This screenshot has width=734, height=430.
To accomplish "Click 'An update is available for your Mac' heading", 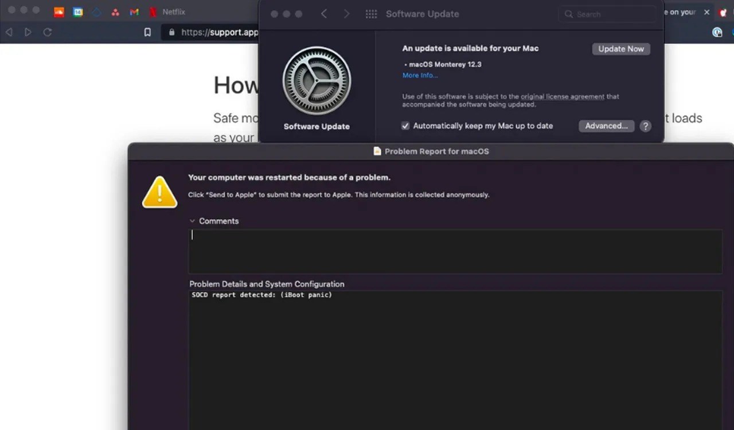I will [x=470, y=48].
